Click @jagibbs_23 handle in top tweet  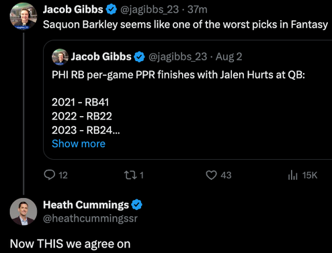tap(149, 9)
